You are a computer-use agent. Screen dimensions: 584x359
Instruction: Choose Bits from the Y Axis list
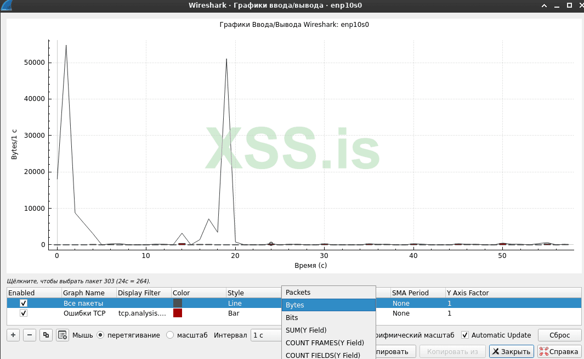(328, 318)
